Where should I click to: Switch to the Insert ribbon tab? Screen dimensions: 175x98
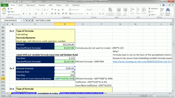(x=21, y=5)
